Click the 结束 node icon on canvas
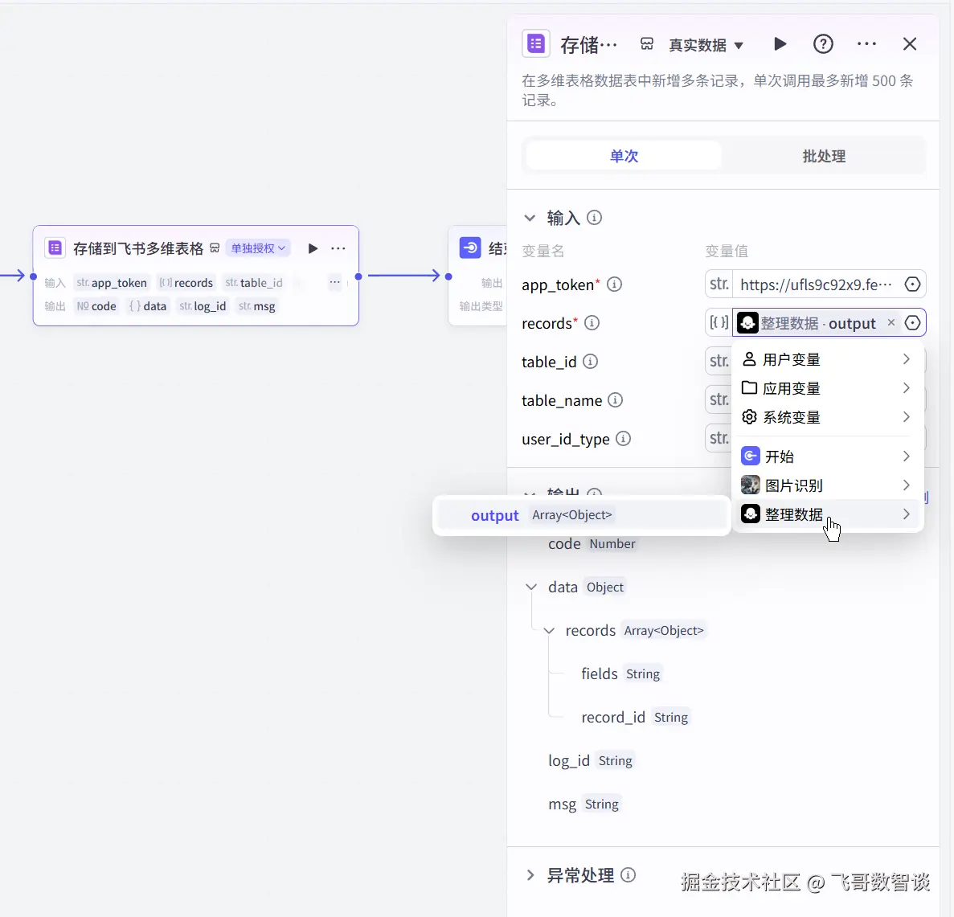This screenshot has height=917, width=954. 469,248
